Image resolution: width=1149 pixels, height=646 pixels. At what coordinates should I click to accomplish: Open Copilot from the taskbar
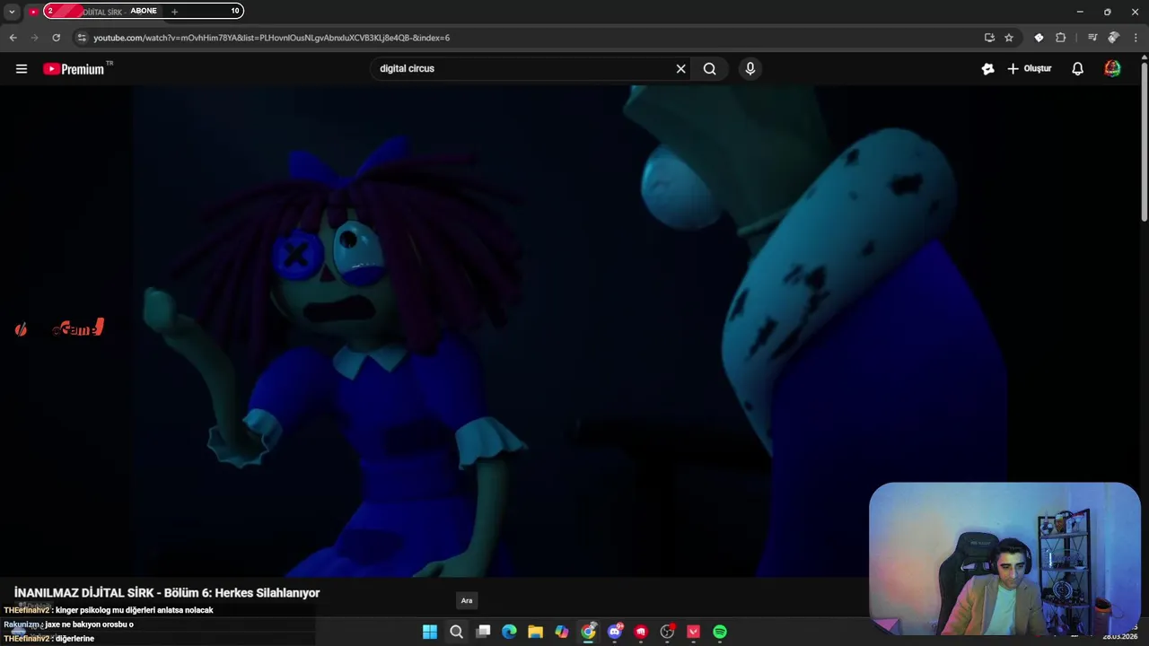(x=562, y=632)
